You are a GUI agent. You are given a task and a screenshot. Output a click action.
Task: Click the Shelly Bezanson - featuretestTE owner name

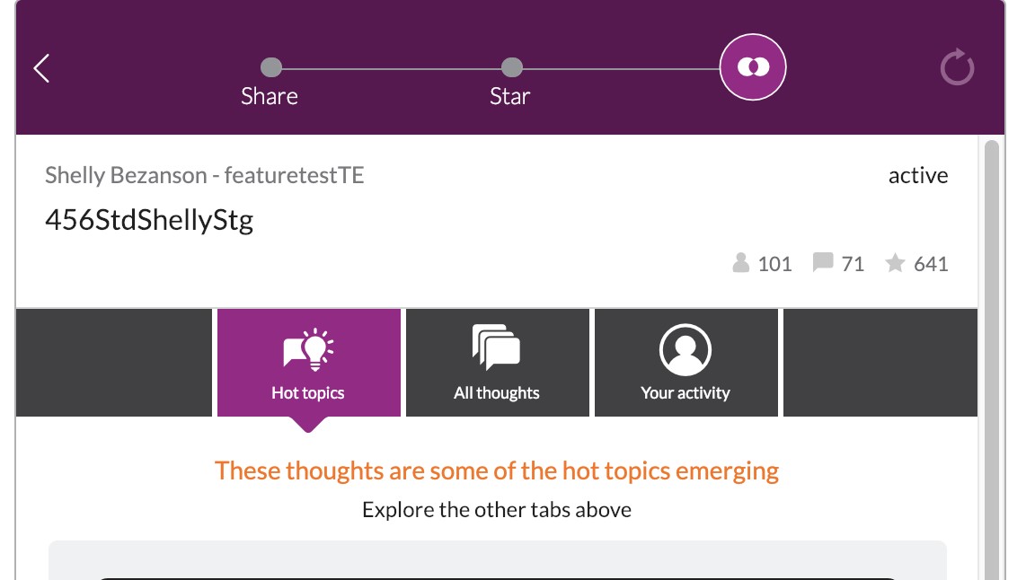click(204, 175)
